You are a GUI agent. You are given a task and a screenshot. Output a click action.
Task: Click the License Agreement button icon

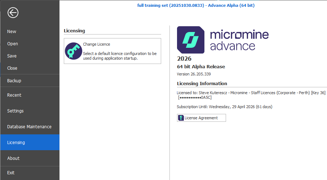[x=181, y=118]
